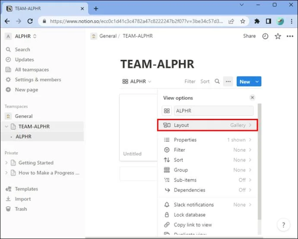Click the view name ALPHR input field

[x=214, y=111]
